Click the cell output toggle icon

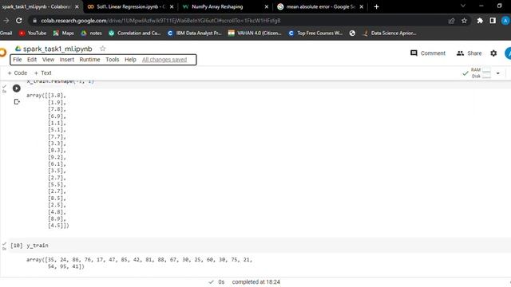click(17, 102)
